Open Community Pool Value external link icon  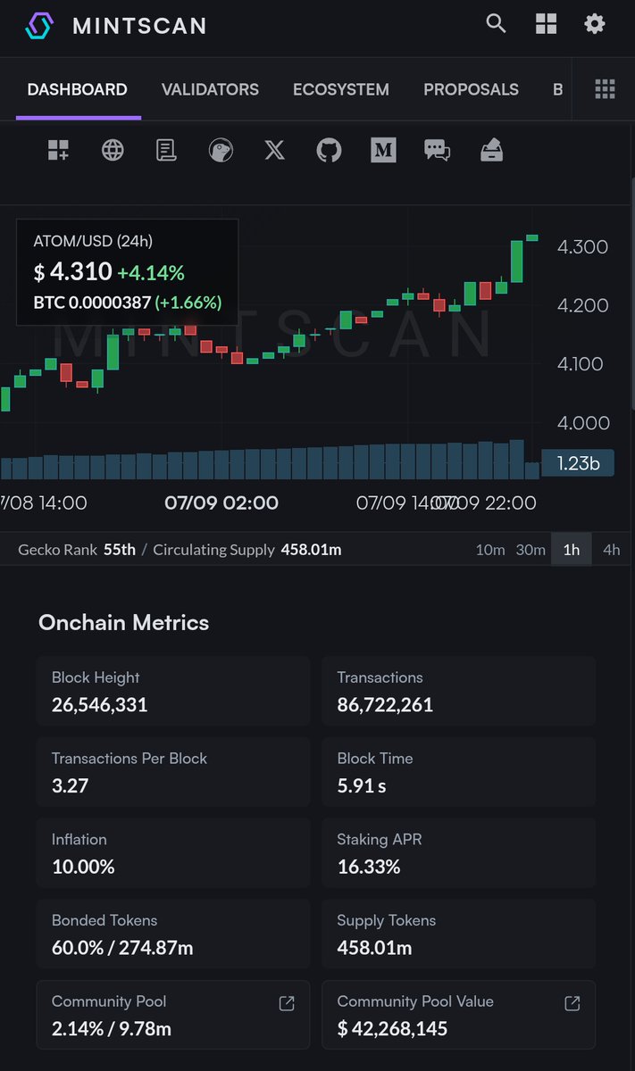point(572,1003)
